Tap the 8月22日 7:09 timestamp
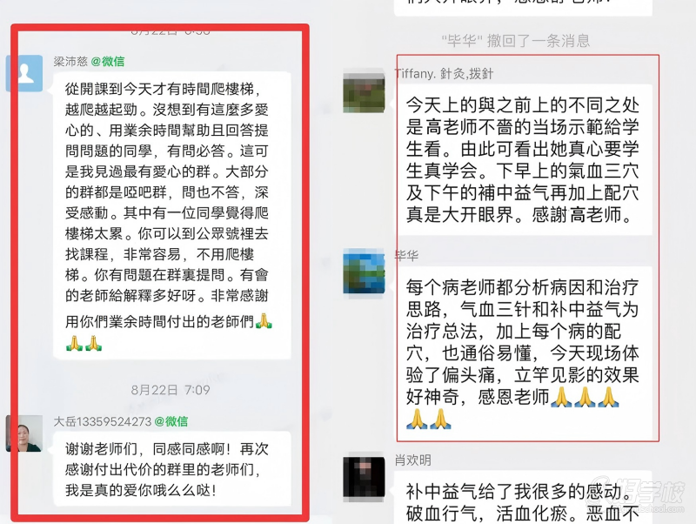The height and width of the screenshot is (524, 696). tap(171, 390)
